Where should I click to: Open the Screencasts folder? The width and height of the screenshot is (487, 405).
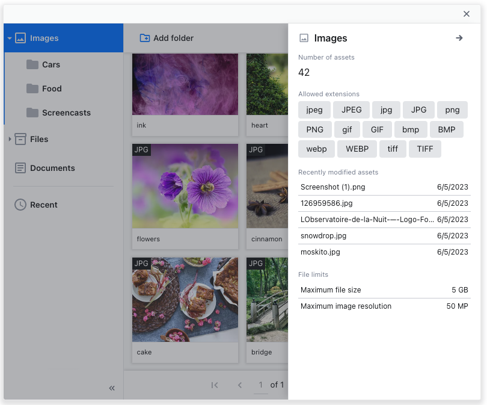tap(66, 113)
